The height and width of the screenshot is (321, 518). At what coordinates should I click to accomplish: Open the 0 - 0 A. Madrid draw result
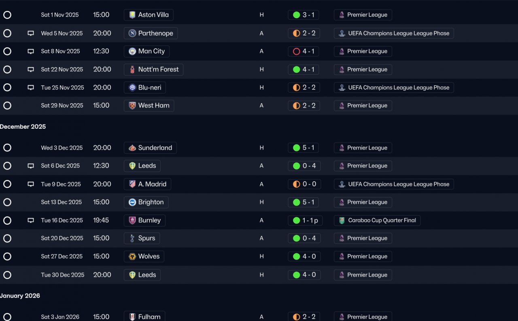click(x=304, y=184)
